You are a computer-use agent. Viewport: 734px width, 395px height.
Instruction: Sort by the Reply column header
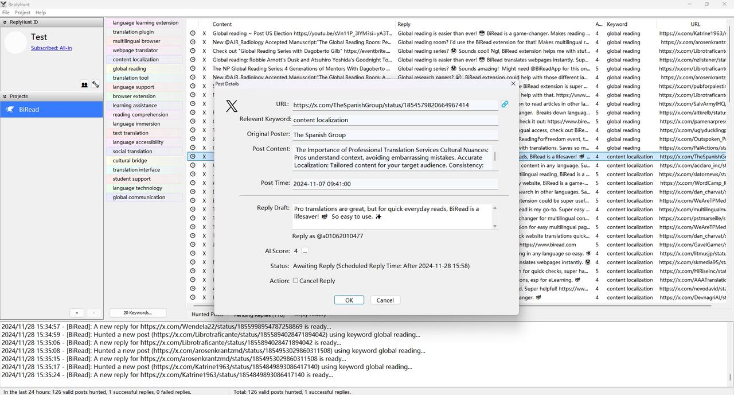point(494,24)
